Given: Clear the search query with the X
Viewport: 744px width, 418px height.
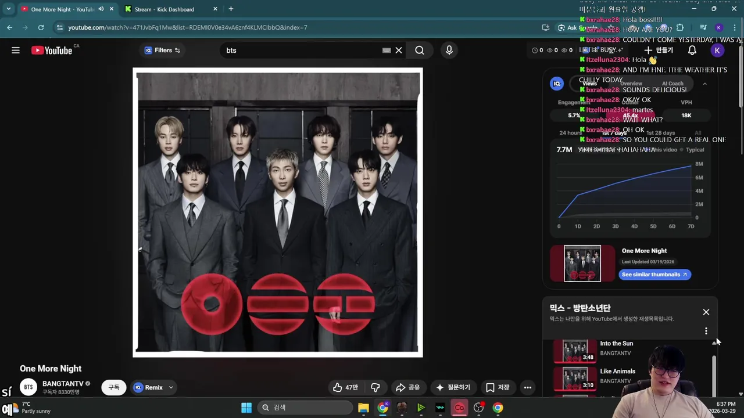Looking at the screenshot, I should coord(399,51).
